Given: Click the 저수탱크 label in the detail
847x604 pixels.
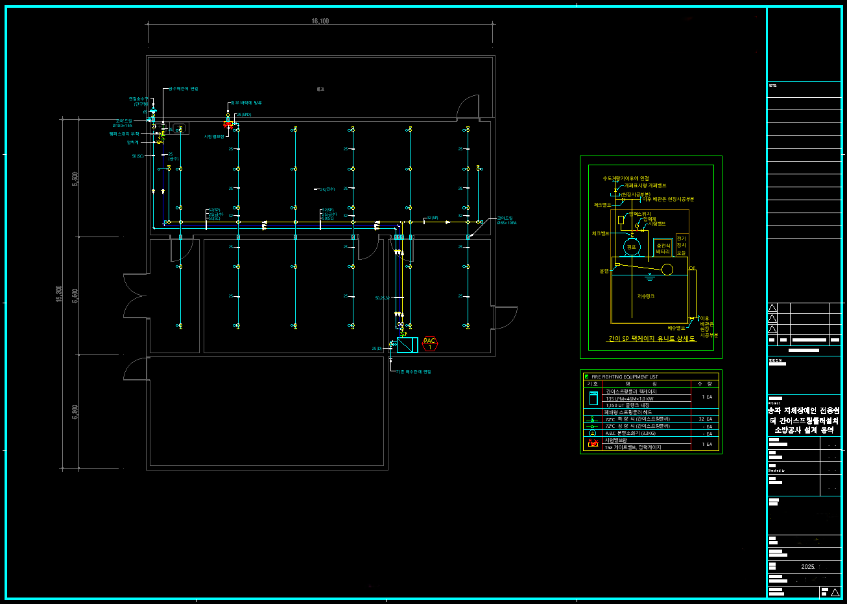Looking at the screenshot, I should click(646, 296).
